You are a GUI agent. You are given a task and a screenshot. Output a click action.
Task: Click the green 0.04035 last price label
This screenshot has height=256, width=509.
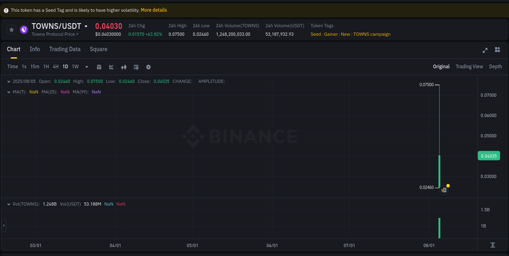(489, 156)
